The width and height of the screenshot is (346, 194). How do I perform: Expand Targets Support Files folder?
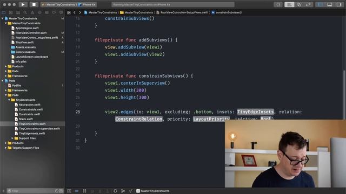pyautogui.click(x=6, y=148)
